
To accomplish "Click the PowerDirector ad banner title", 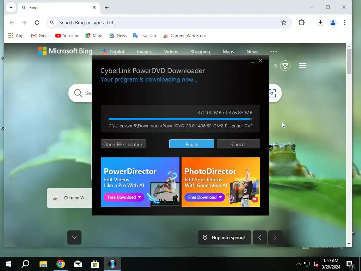I will (130, 171).
